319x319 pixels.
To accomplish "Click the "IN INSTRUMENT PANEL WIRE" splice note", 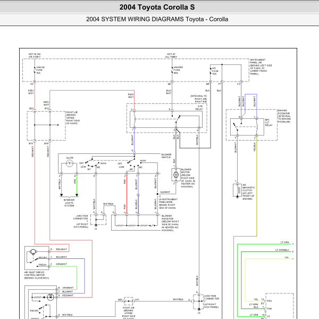I will coord(168,203).
